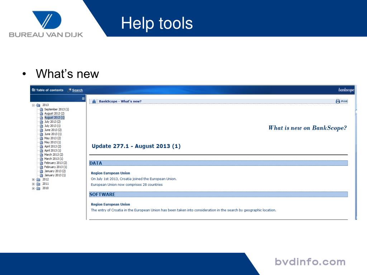This screenshot has height=275, width=367.
Task: Click page icon next to February 2013 (1)
Action: coord(42,167)
